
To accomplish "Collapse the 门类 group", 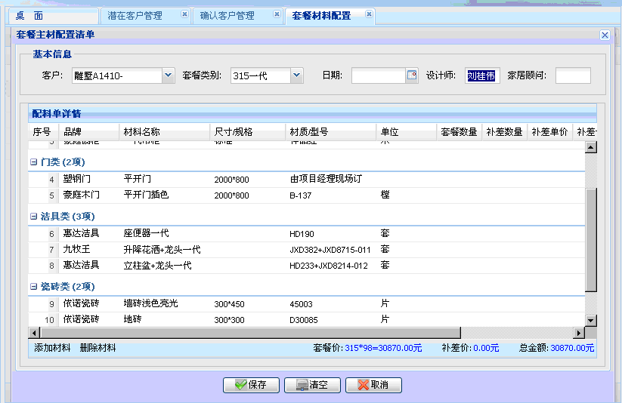I will pyautogui.click(x=33, y=162).
